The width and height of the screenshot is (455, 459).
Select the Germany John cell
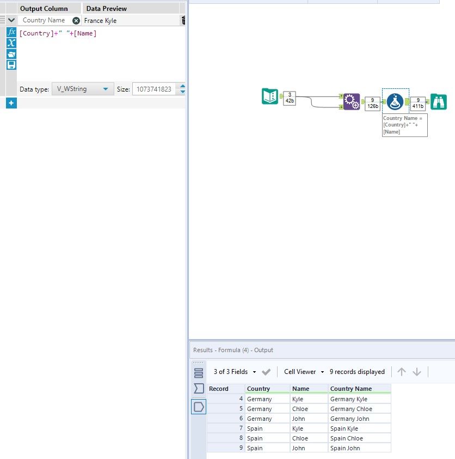[359, 419]
